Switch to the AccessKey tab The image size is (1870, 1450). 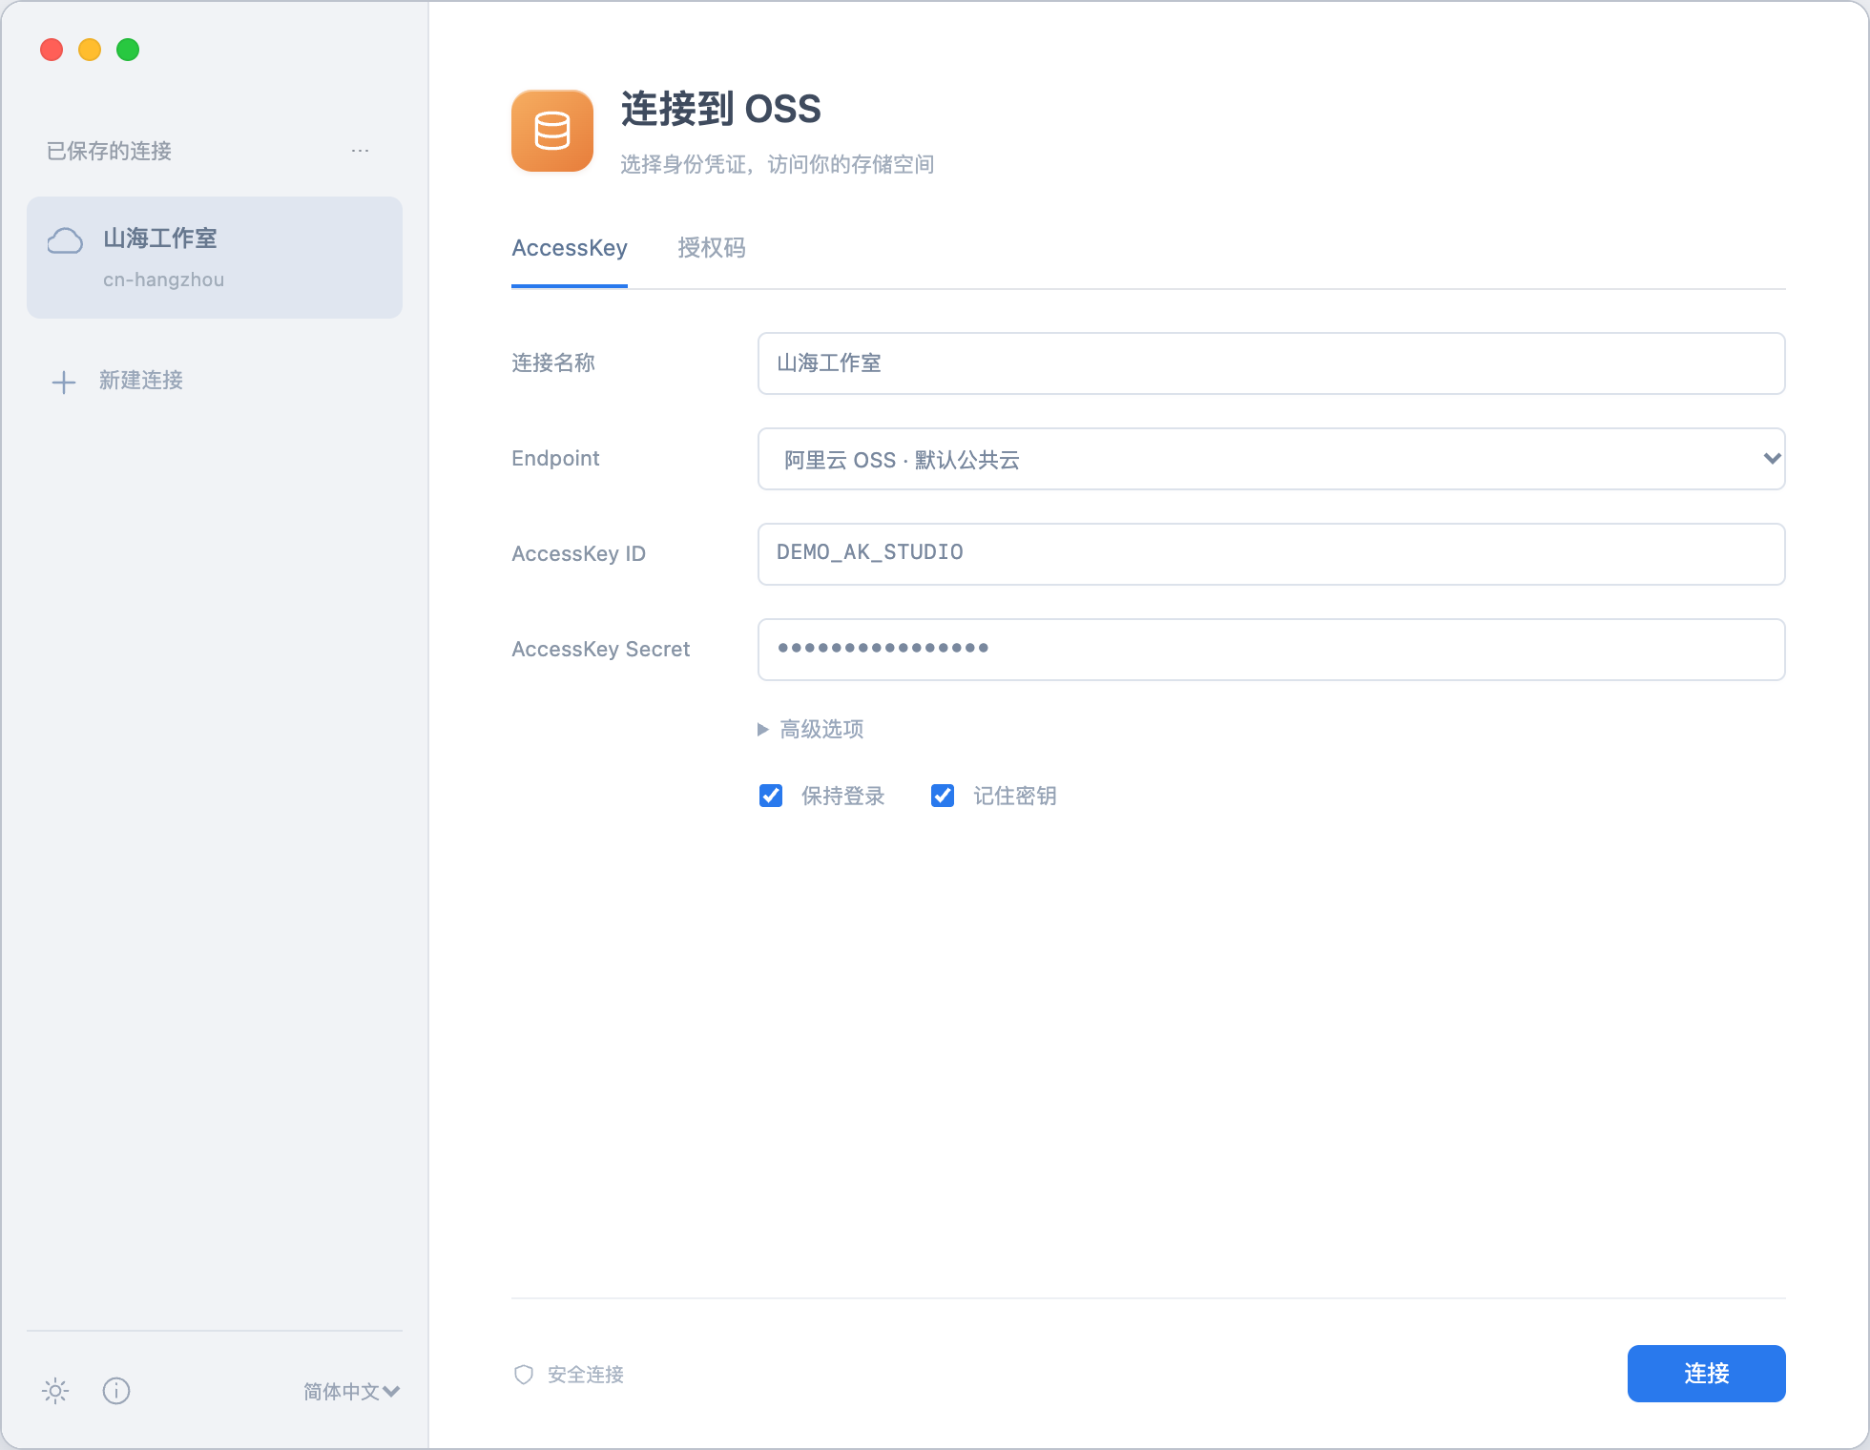tap(570, 248)
